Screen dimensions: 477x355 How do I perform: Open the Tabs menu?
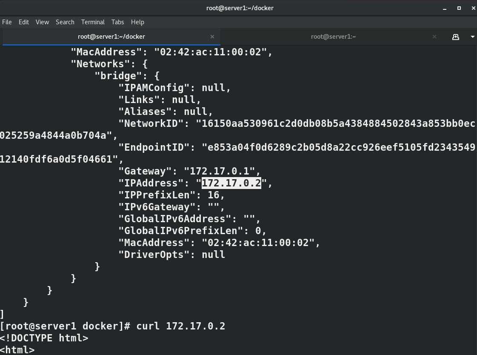point(117,22)
